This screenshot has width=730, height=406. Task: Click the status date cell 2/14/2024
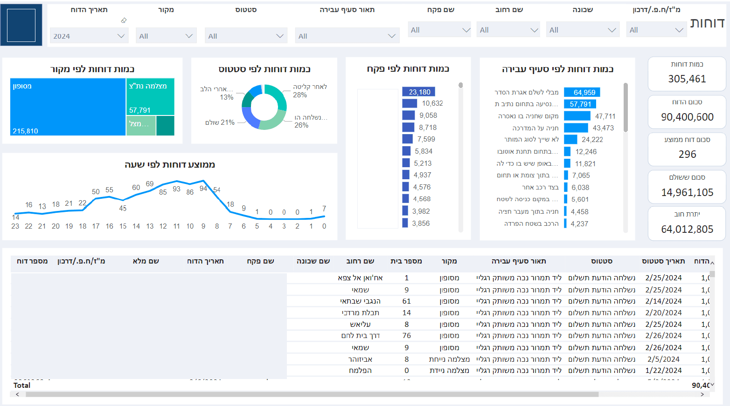point(663,301)
